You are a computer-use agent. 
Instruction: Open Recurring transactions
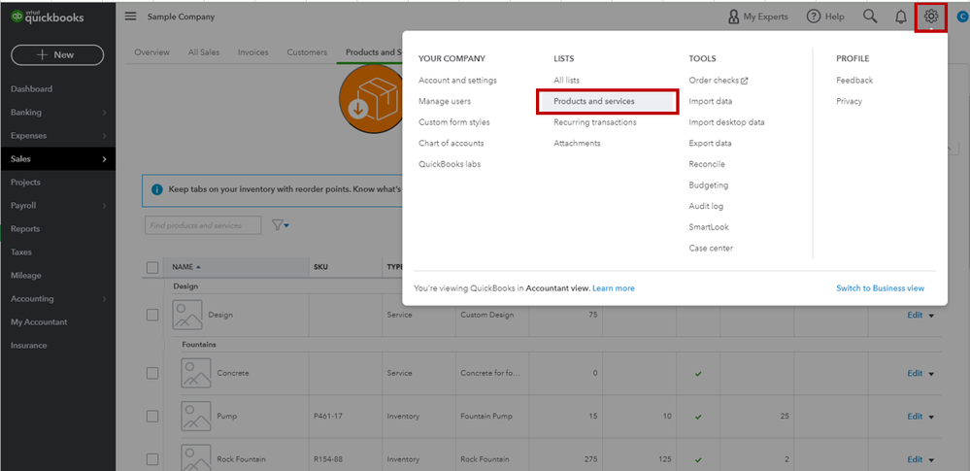tap(595, 122)
